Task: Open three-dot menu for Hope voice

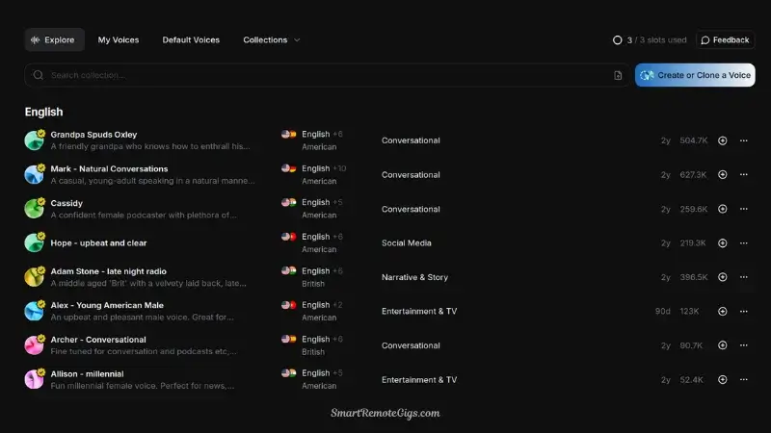Action: point(743,243)
